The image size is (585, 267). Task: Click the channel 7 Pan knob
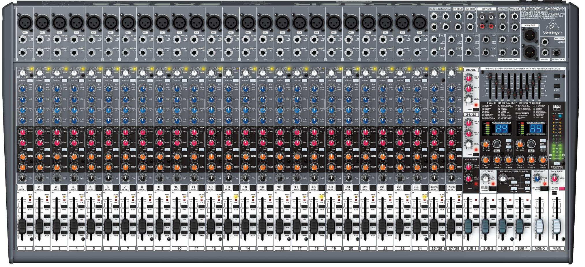(x=125, y=178)
